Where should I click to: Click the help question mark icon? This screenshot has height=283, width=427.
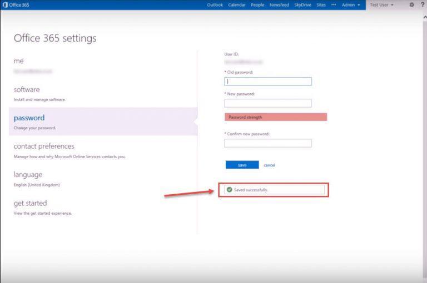click(x=423, y=4)
